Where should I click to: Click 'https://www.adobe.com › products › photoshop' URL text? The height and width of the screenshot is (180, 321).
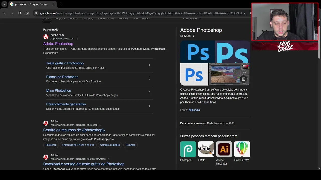coord(74,125)
